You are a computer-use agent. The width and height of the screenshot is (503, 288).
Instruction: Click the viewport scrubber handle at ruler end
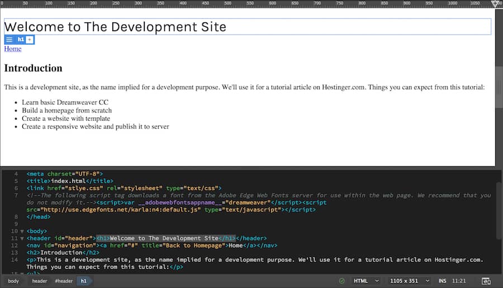pos(496,4)
